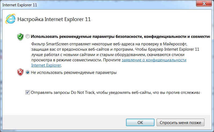Select the "Не использовать рекомендуемые параметры" radio button
The image size is (214, 132).
28,72
